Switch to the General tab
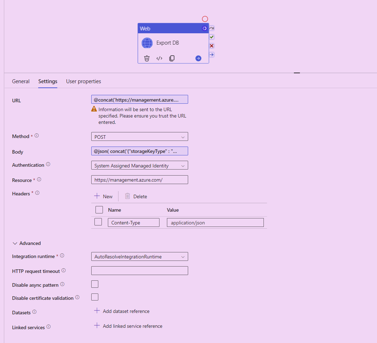 coord(21,81)
